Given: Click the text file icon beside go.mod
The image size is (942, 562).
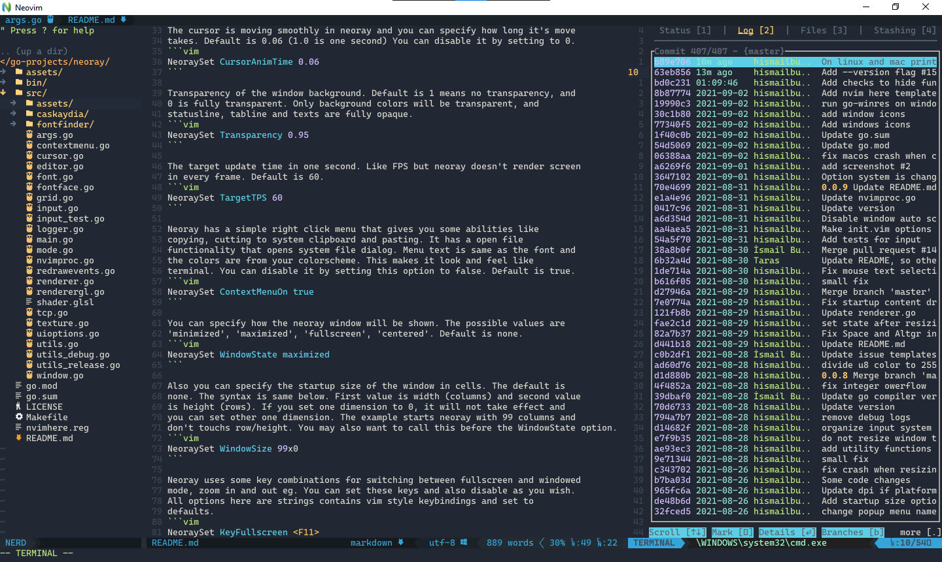Looking at the screenshot, I should click(x=19, y=386).
